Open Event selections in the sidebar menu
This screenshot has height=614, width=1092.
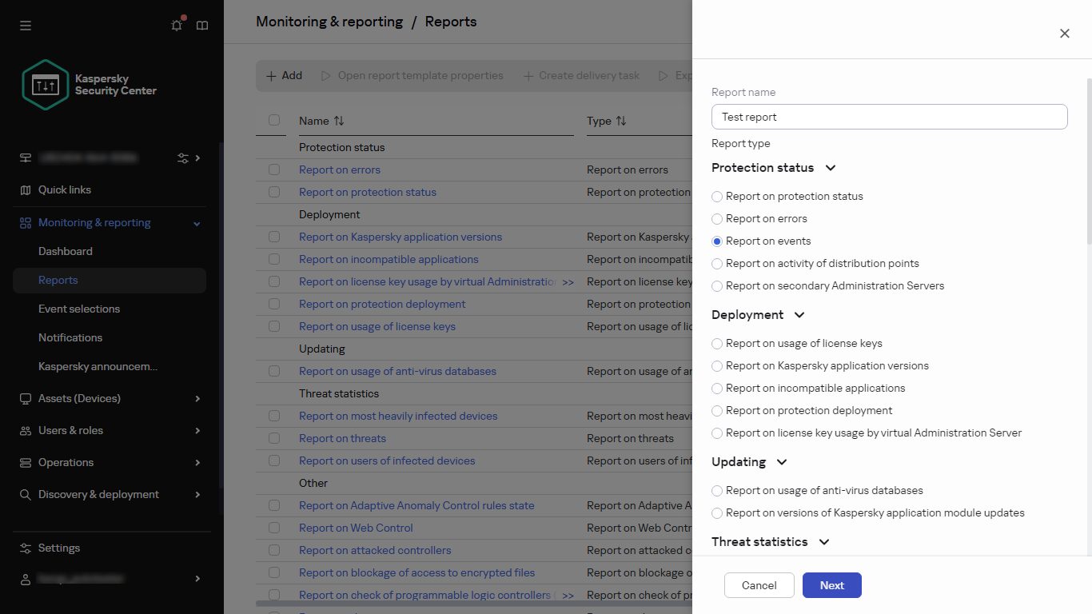point(79,309)
